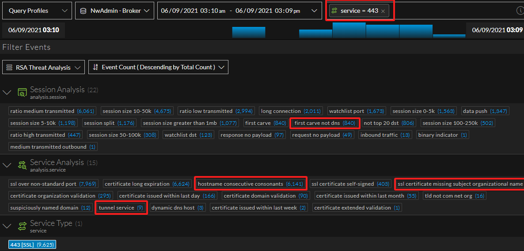
Task: Open the RSA Threat Analysis meta group dropdown
Action: click(43, 67)
